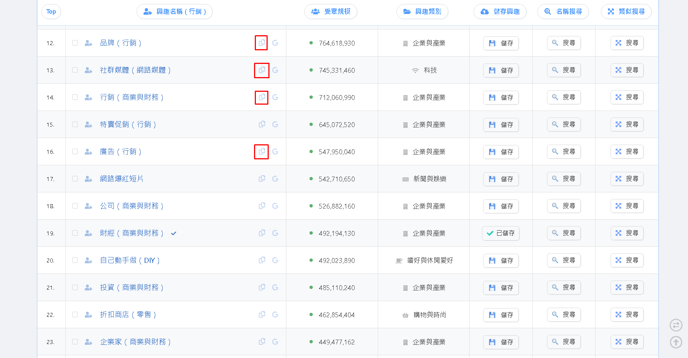The height and width of the screenshot is (358, 688).
Task: Google search icon for 財經（商業與財務）
Action: tap(275, 233)
